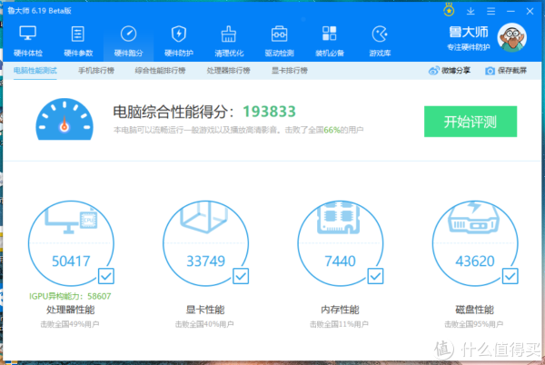Screen dimensions: 545x365
Task: Click the download arrow icon in title bar
Action: click(471, 11)
